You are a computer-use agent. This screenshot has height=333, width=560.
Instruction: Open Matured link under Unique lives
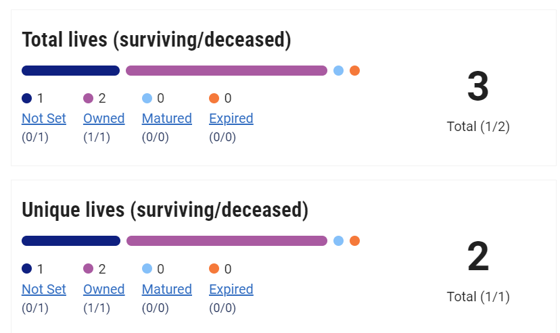(x=166, y=289)
